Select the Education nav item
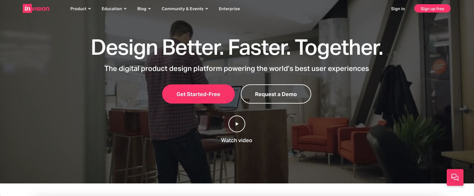474x196 pixels. [112, 9]
